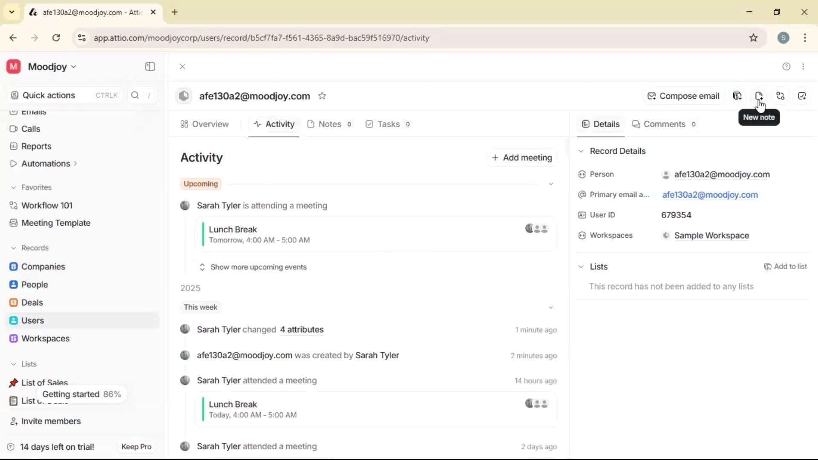Click the Add meeting button
The width and height of the screenshot is (818, 460).
[x=522, y=158]
